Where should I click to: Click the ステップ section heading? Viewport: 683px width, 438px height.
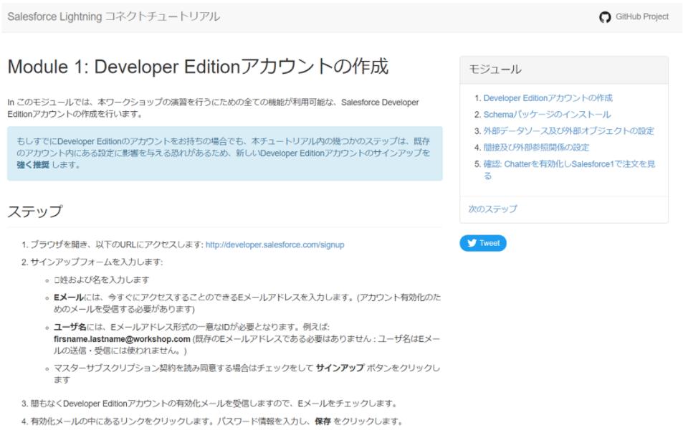[35, 211]
